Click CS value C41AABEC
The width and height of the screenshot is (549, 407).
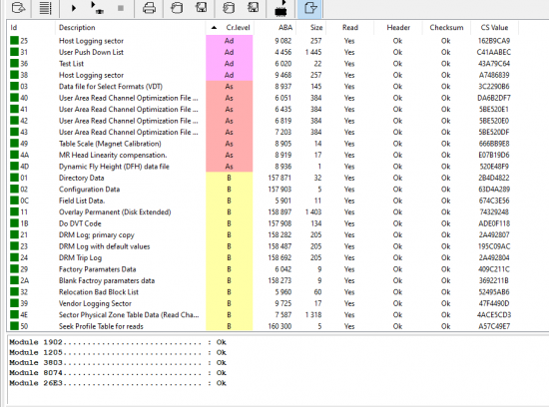tap(494, 52)
